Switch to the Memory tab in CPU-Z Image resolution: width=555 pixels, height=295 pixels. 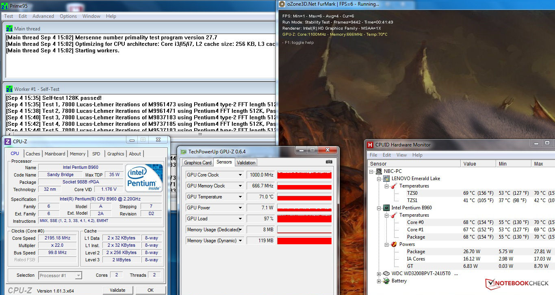[x=78, y=154]
